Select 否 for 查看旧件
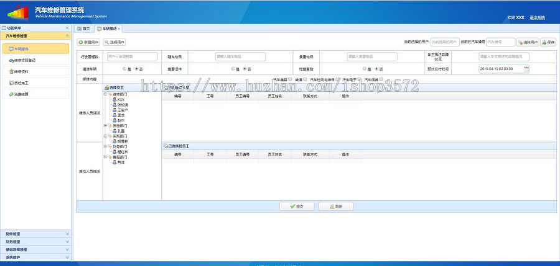Viewport: 560px width, 266px height. 245,69
